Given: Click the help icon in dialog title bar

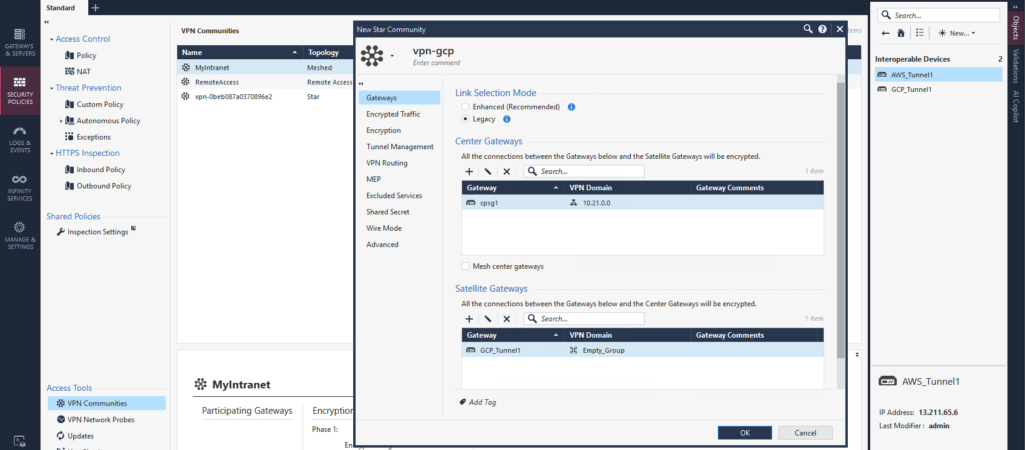Looking at the screenshot, I should pos(822,29).
